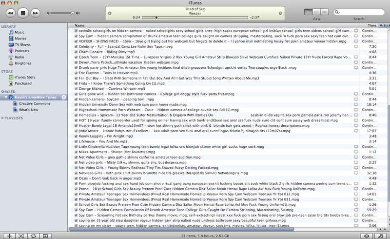Select Creative Commons shared playlist

34,103
